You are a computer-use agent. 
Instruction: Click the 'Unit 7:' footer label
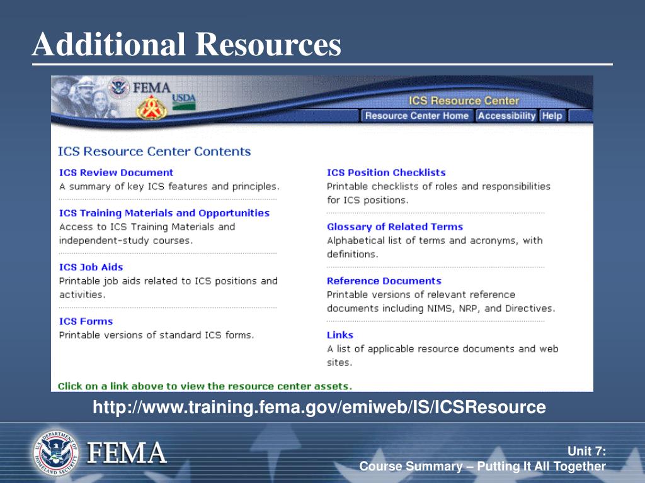[586, 452]
